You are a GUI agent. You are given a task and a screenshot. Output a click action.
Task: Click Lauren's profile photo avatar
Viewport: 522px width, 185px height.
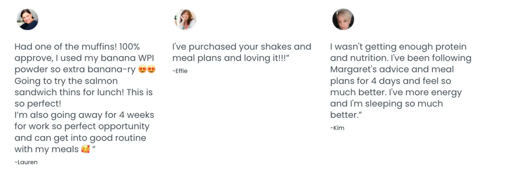(27, 19)
